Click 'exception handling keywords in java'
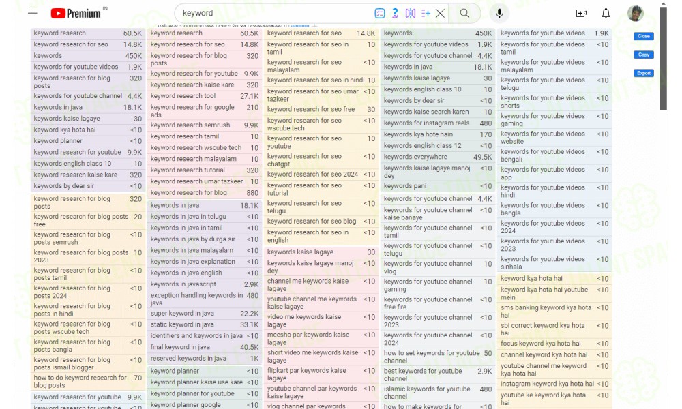This screenshot has width=682, height=409. [205, 299]
